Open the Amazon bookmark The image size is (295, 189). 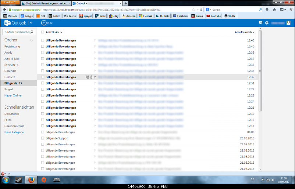pyautogui.click(x=129, y=16)
